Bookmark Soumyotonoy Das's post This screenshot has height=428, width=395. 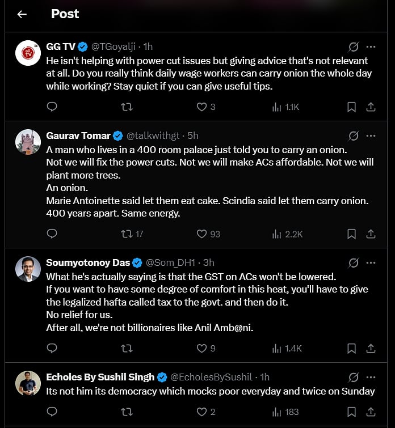pos(351,348)
